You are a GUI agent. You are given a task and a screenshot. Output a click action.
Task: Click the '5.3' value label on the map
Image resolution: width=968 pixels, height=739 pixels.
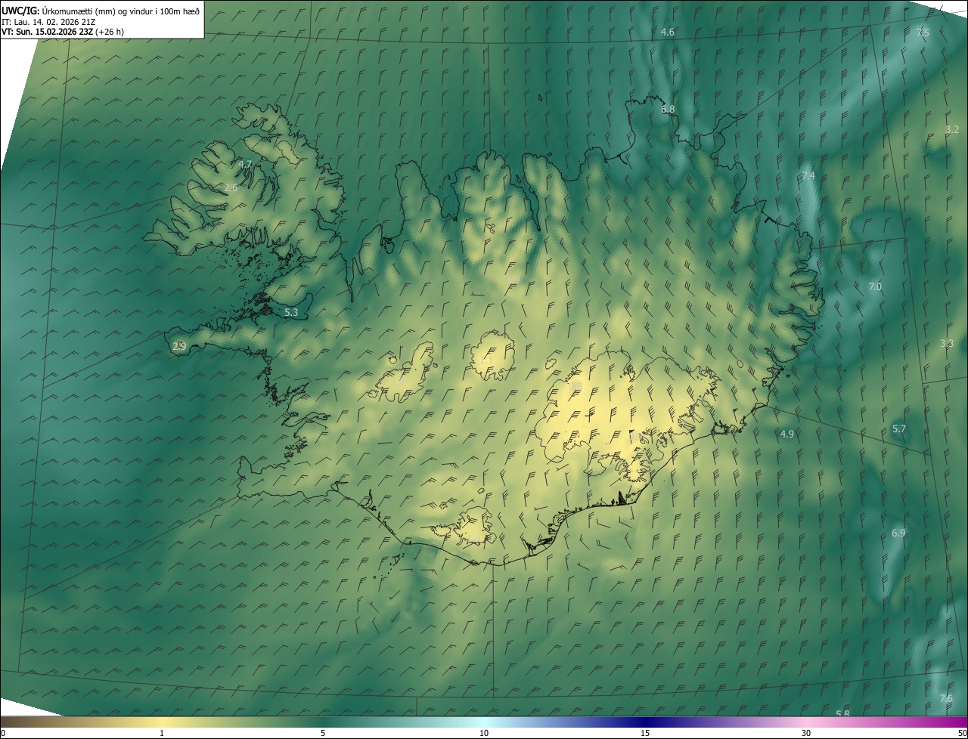tap(291, 312)
